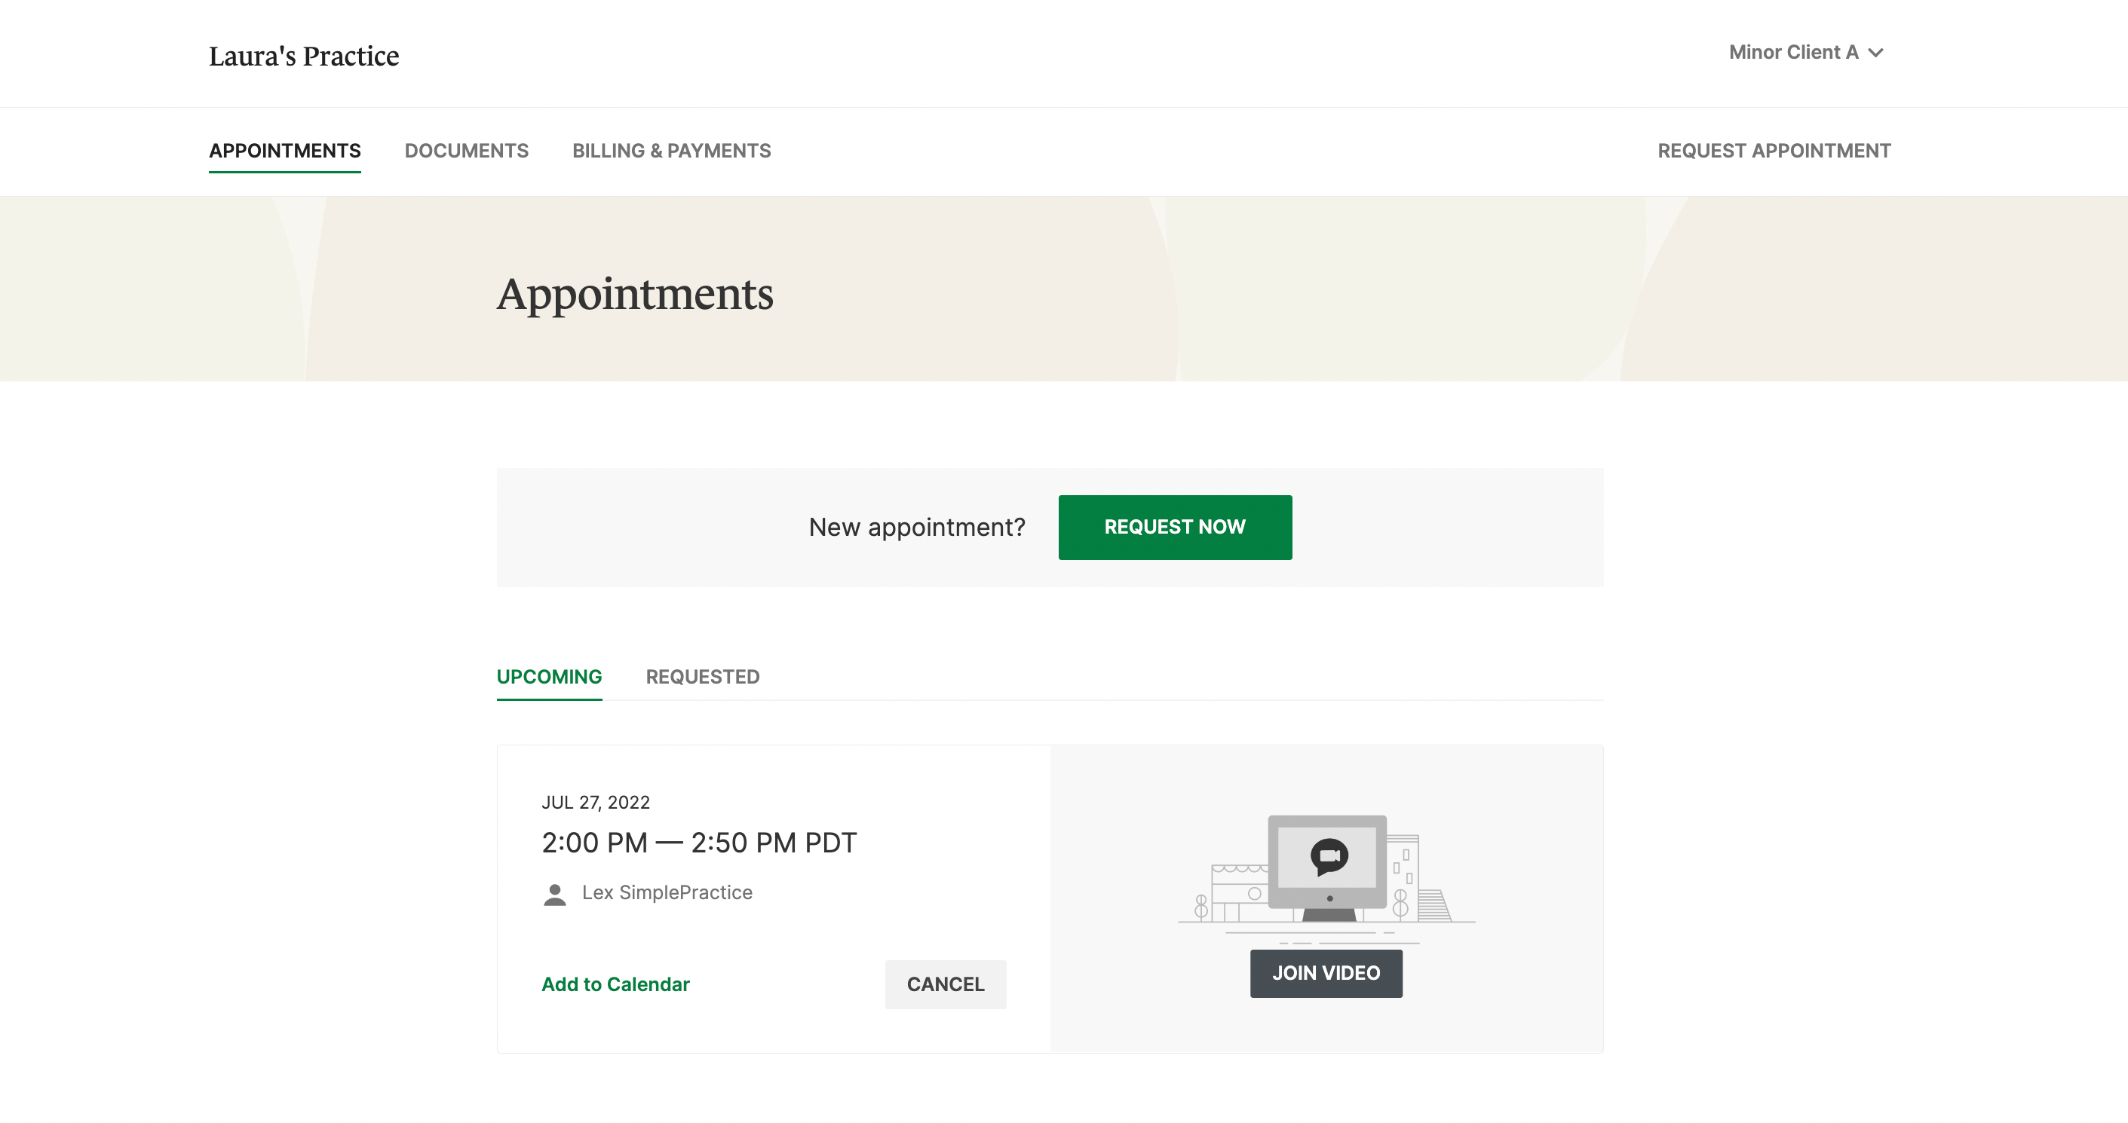Click the video chat bubble icon
This screenshot has height=1123, width=2128.
(1329, 856)
